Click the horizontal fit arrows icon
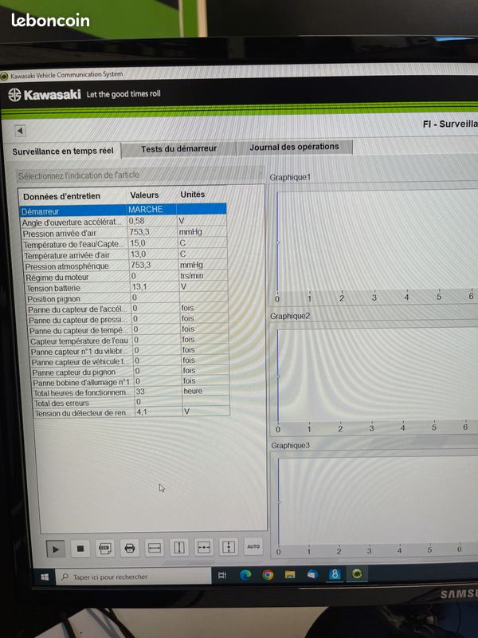This screenshot has width=478, height=638. pos(204,547)
